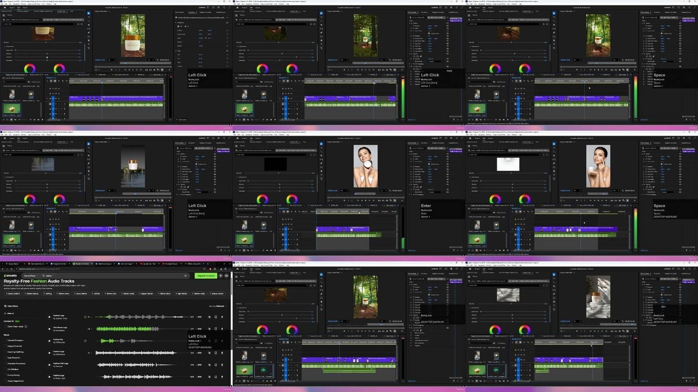
Task: Select the Properties tab with Transform settings shown
Action: pyautogui.click(x=191, y=12)
